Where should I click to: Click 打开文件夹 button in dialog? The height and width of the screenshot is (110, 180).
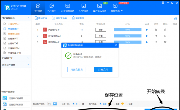76,69
